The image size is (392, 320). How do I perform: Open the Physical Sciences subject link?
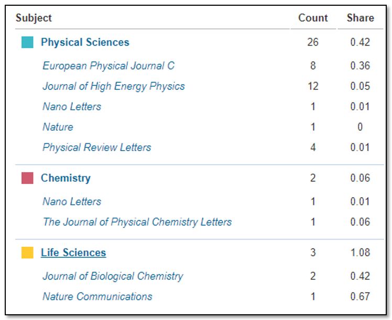click(x=85, y=42)
